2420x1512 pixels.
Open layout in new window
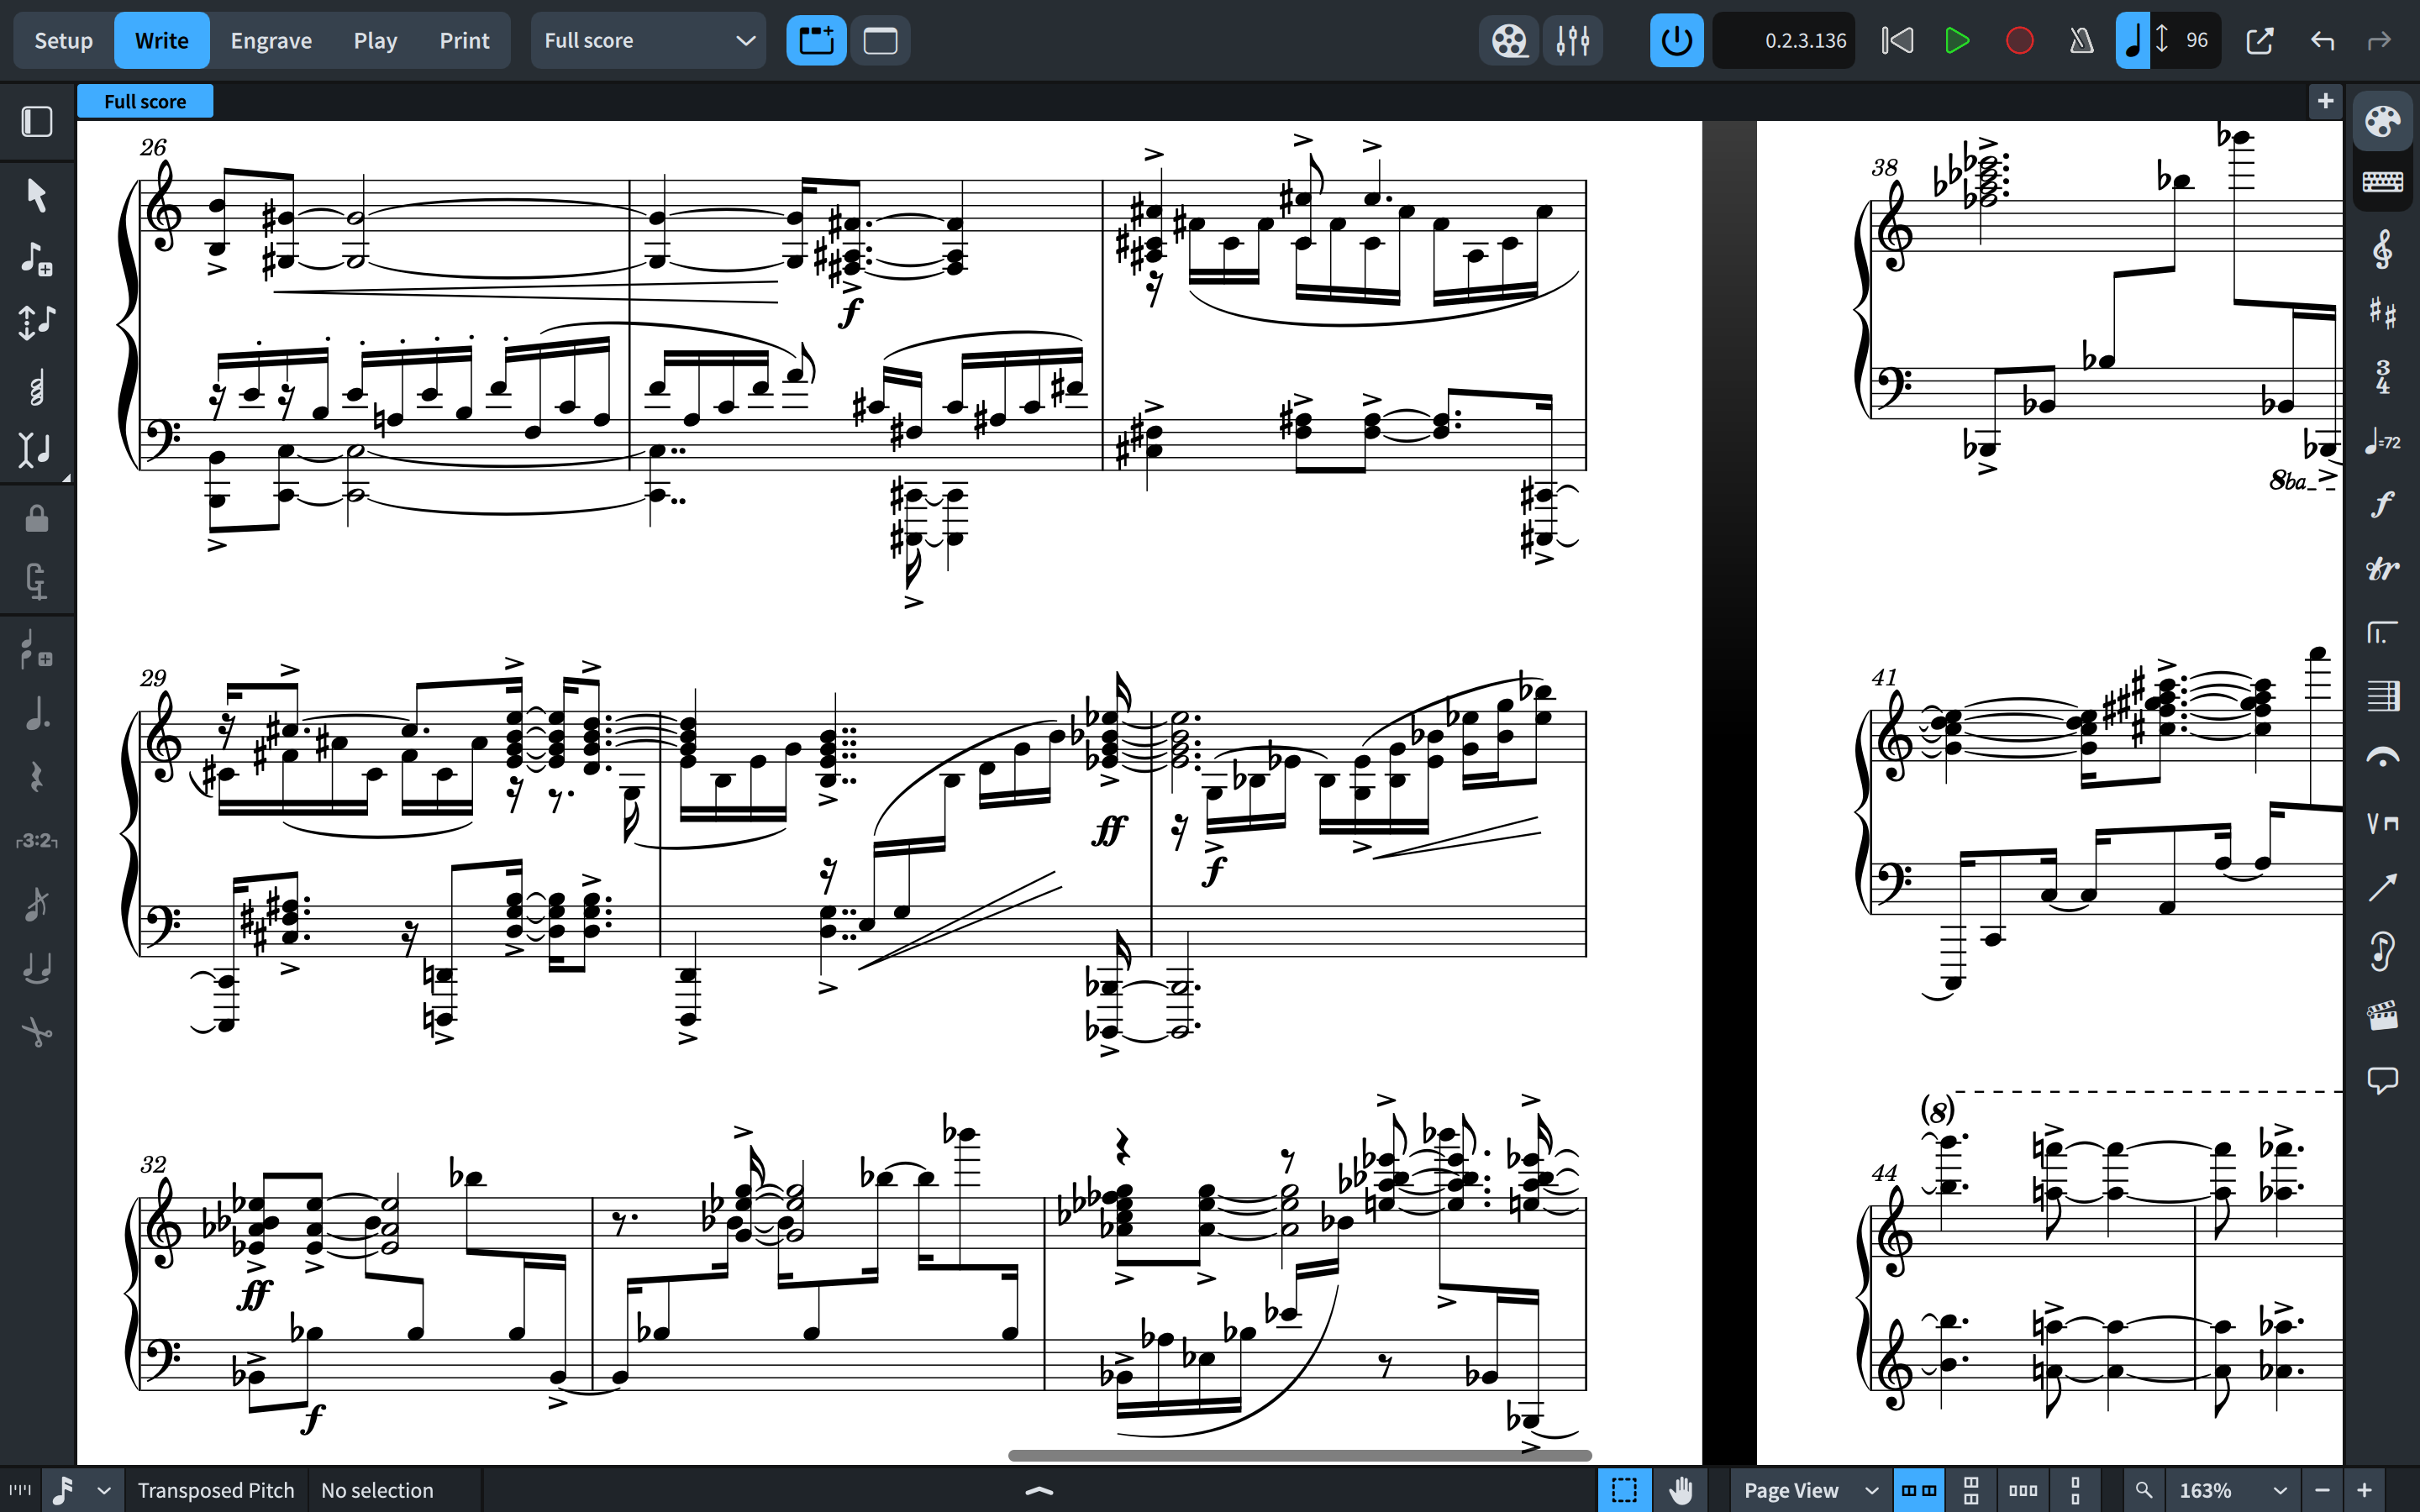2259,41
